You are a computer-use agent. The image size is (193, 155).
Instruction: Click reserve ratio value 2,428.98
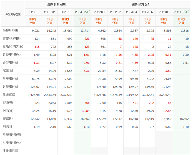[34, 95]
